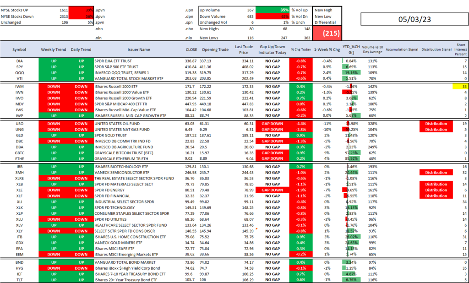Select "VANGUARD TOTAL BOND MARKET" issuer cell
Image resolution: width=469 pixels, height=283 pixels.
(124, 262)
